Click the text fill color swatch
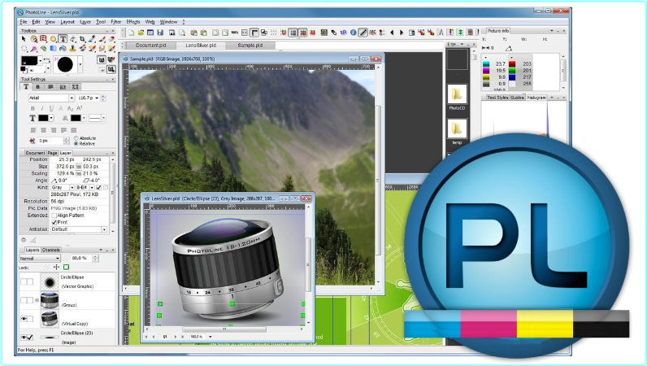 [43, 118]
